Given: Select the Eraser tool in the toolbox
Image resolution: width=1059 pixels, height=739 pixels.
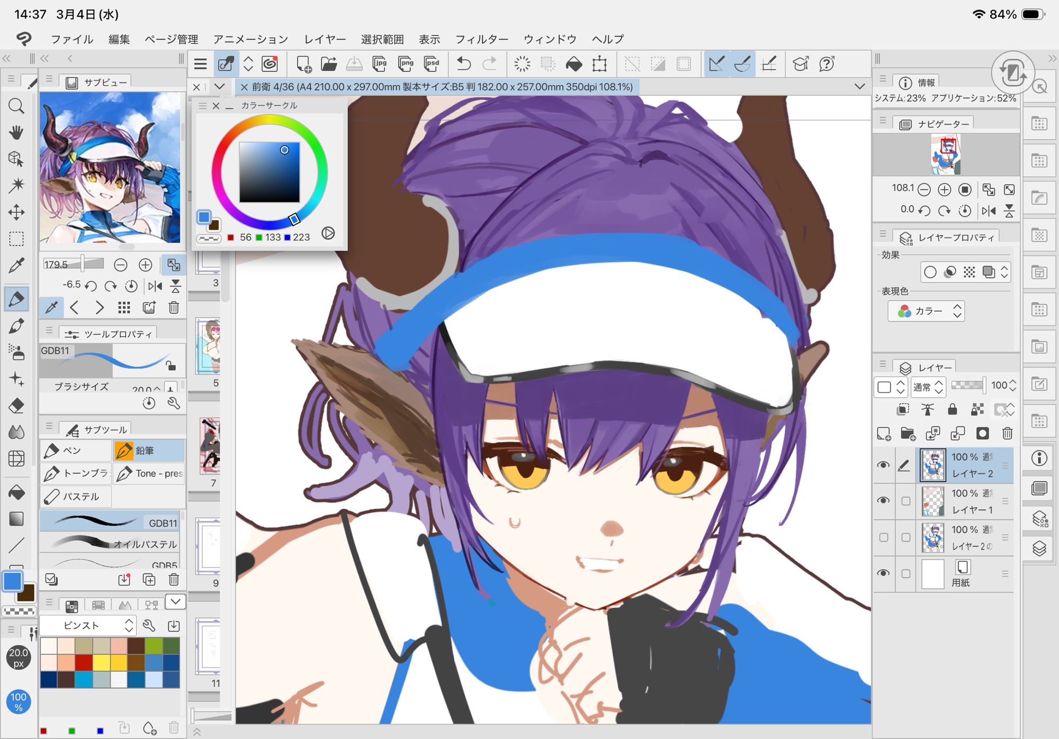Looking at the screenshot, I should (16, 406).
